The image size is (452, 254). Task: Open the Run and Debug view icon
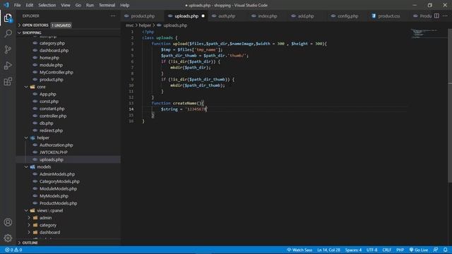(8, 66)
